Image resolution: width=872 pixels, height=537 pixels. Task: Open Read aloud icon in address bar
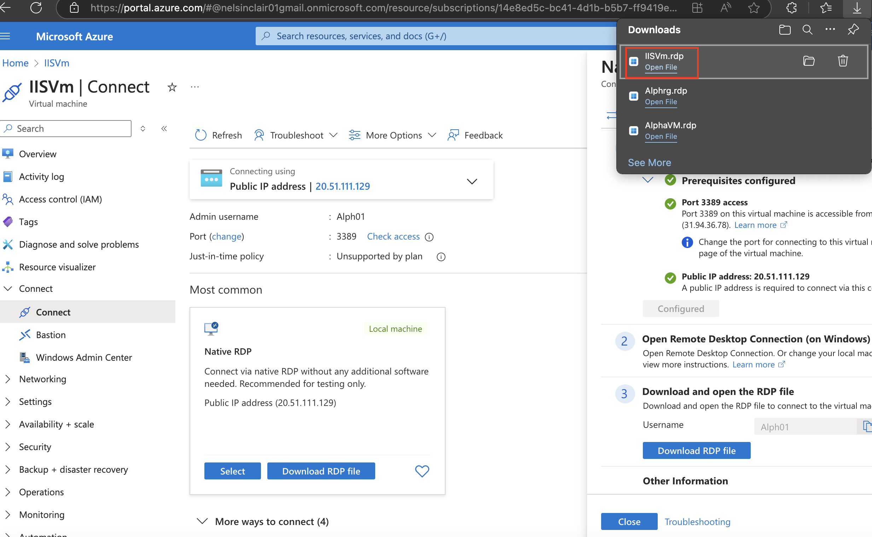726,7
